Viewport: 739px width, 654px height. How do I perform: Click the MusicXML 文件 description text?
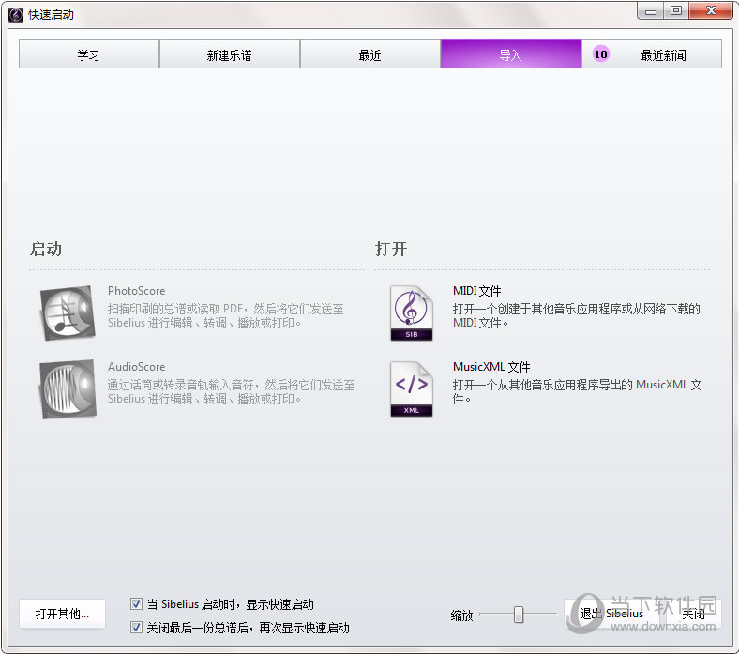point(577,391)
